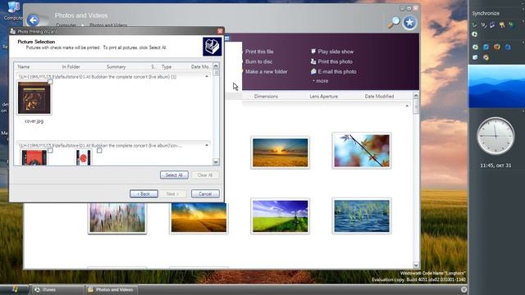This screenshot has width=525, height=295.
Task: Launch the pink-yellow disc sidebar icon
Action: 486,57
